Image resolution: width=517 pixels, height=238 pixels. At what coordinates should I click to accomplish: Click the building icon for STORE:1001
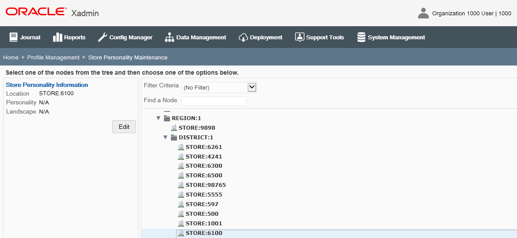coord(180,223)
